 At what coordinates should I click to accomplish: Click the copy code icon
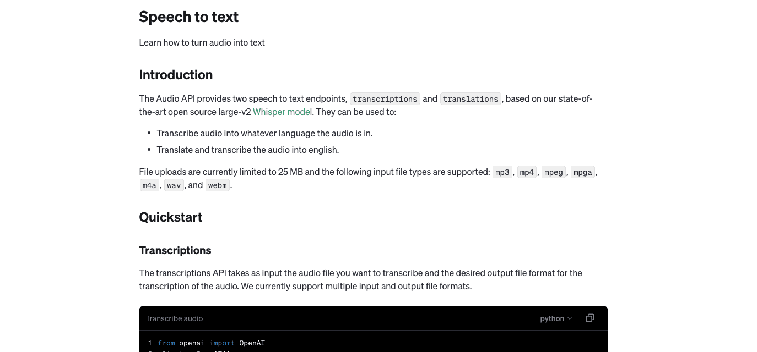[x=590, y=318]
